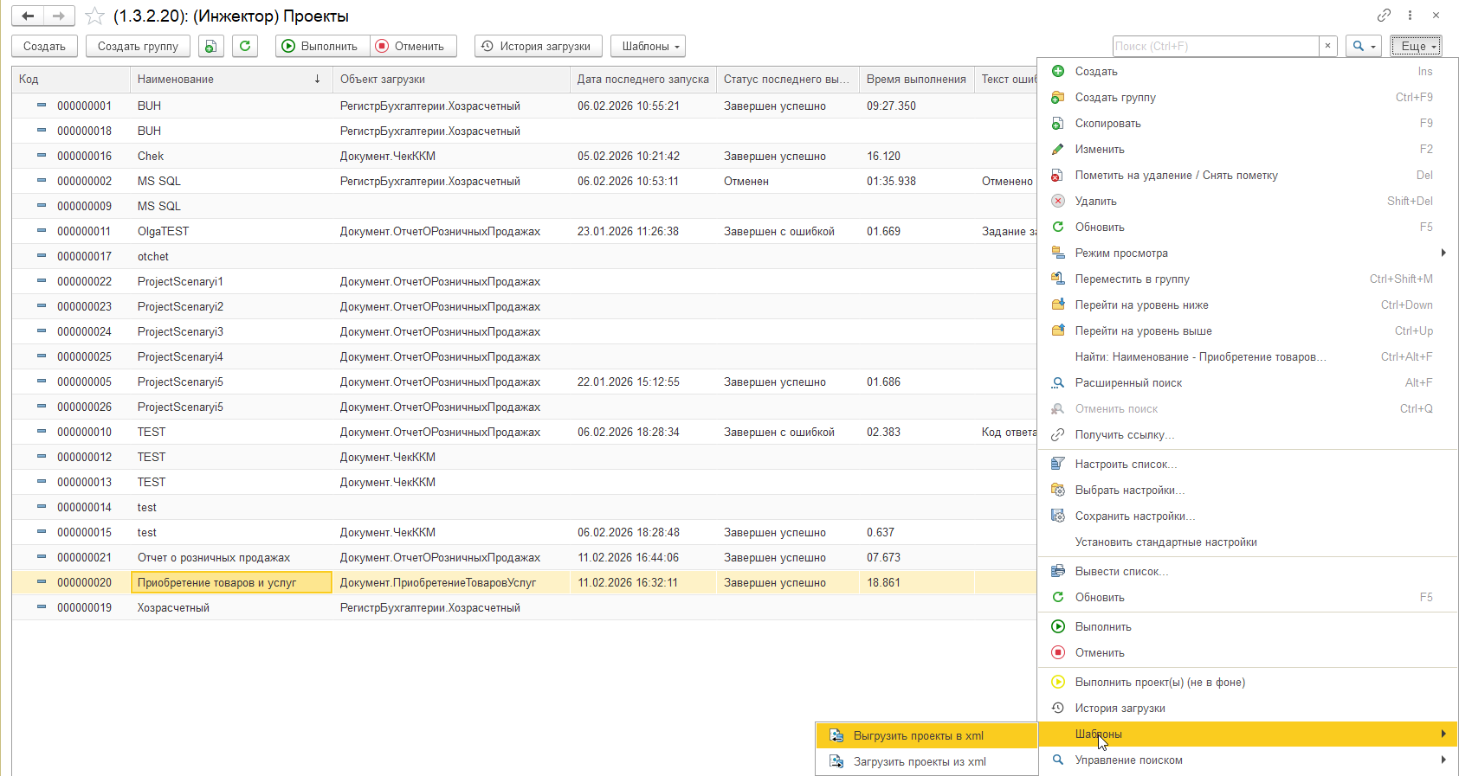Click the Создать группу button
Viewport: 1459px width, 776px height.
138,46
